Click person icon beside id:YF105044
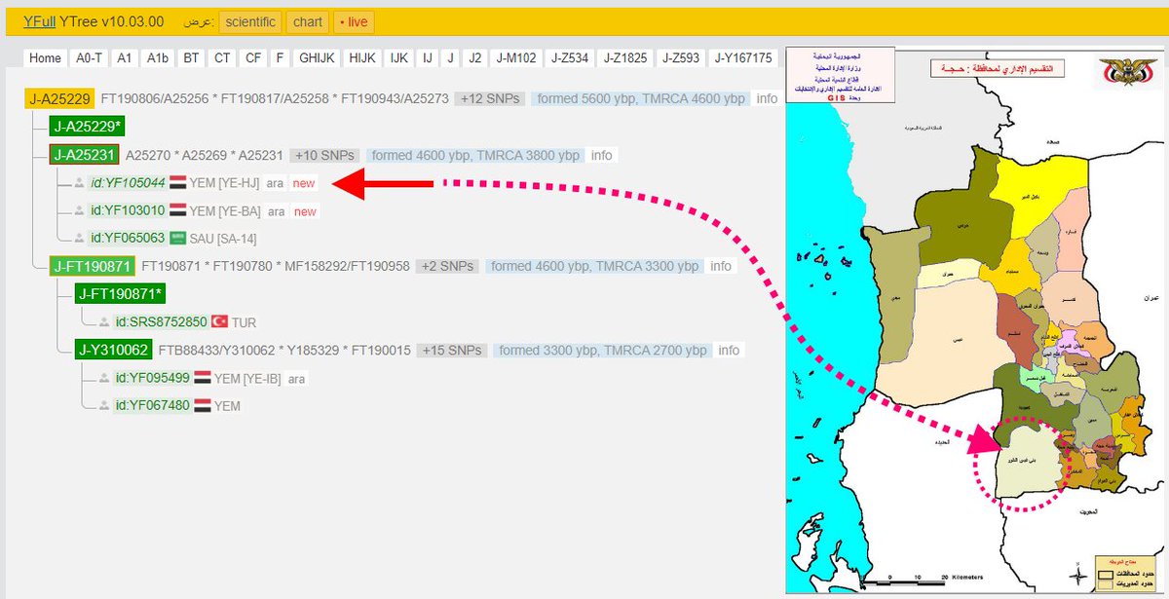 [x=79, y=183]
